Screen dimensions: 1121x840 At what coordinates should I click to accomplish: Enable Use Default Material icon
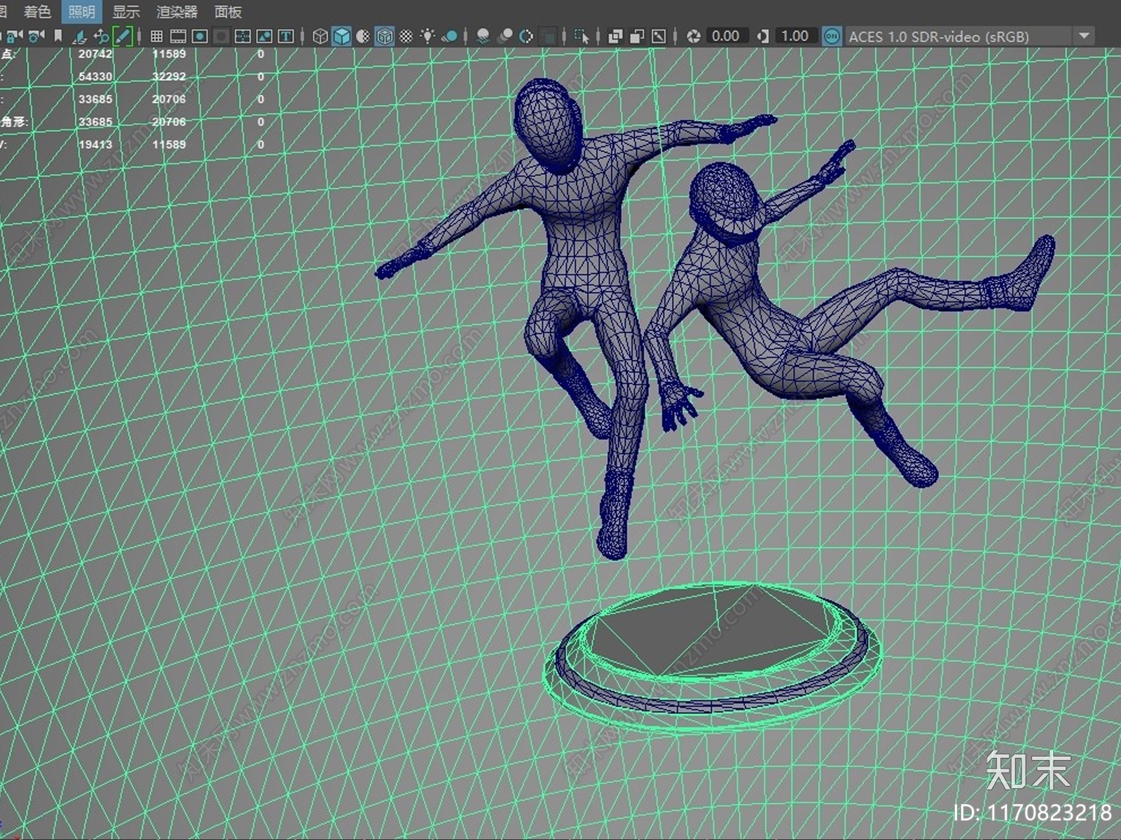(x=363, y=36)
